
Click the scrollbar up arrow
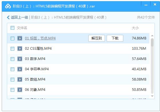coord(152,36)
